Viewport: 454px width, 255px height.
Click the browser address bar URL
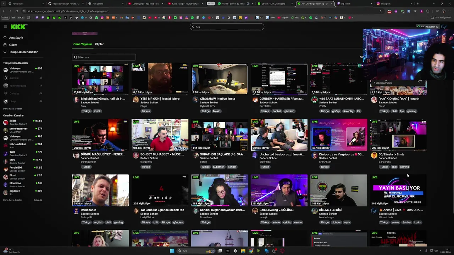pyautogui.click(x=68, y=11)
